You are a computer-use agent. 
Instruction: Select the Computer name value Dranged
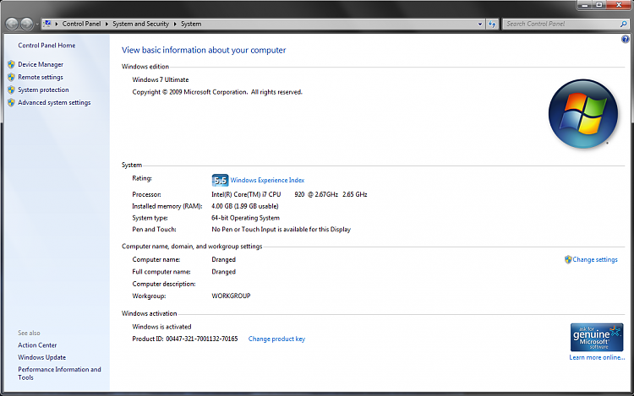coord(224,259)
